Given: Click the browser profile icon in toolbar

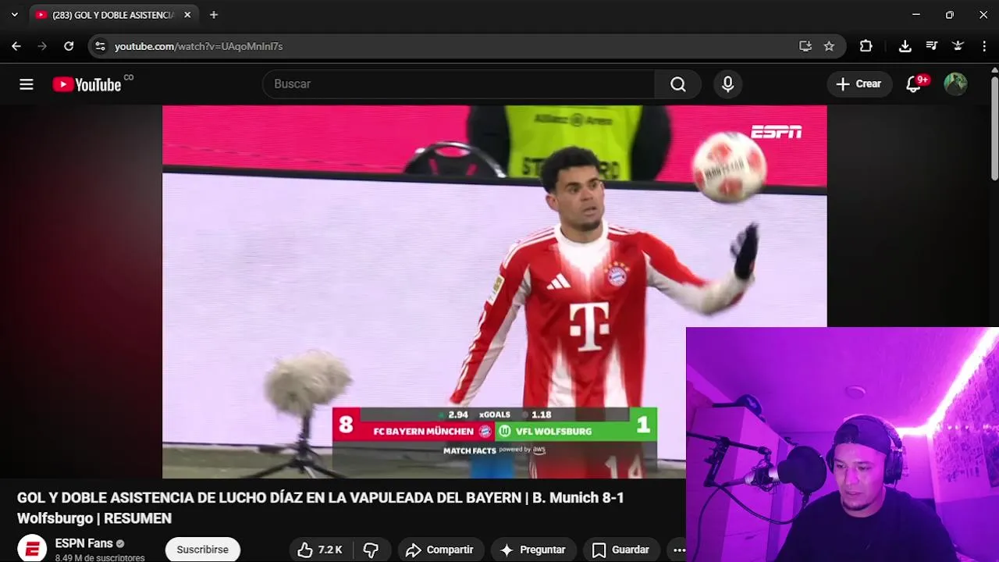Looking at the screenshot, I should pyautogui.click(x=958, y=46).
